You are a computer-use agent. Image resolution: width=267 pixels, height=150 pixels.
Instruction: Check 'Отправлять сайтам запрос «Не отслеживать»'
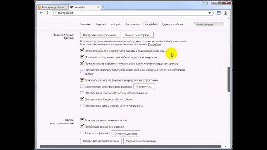click(82, 106)
